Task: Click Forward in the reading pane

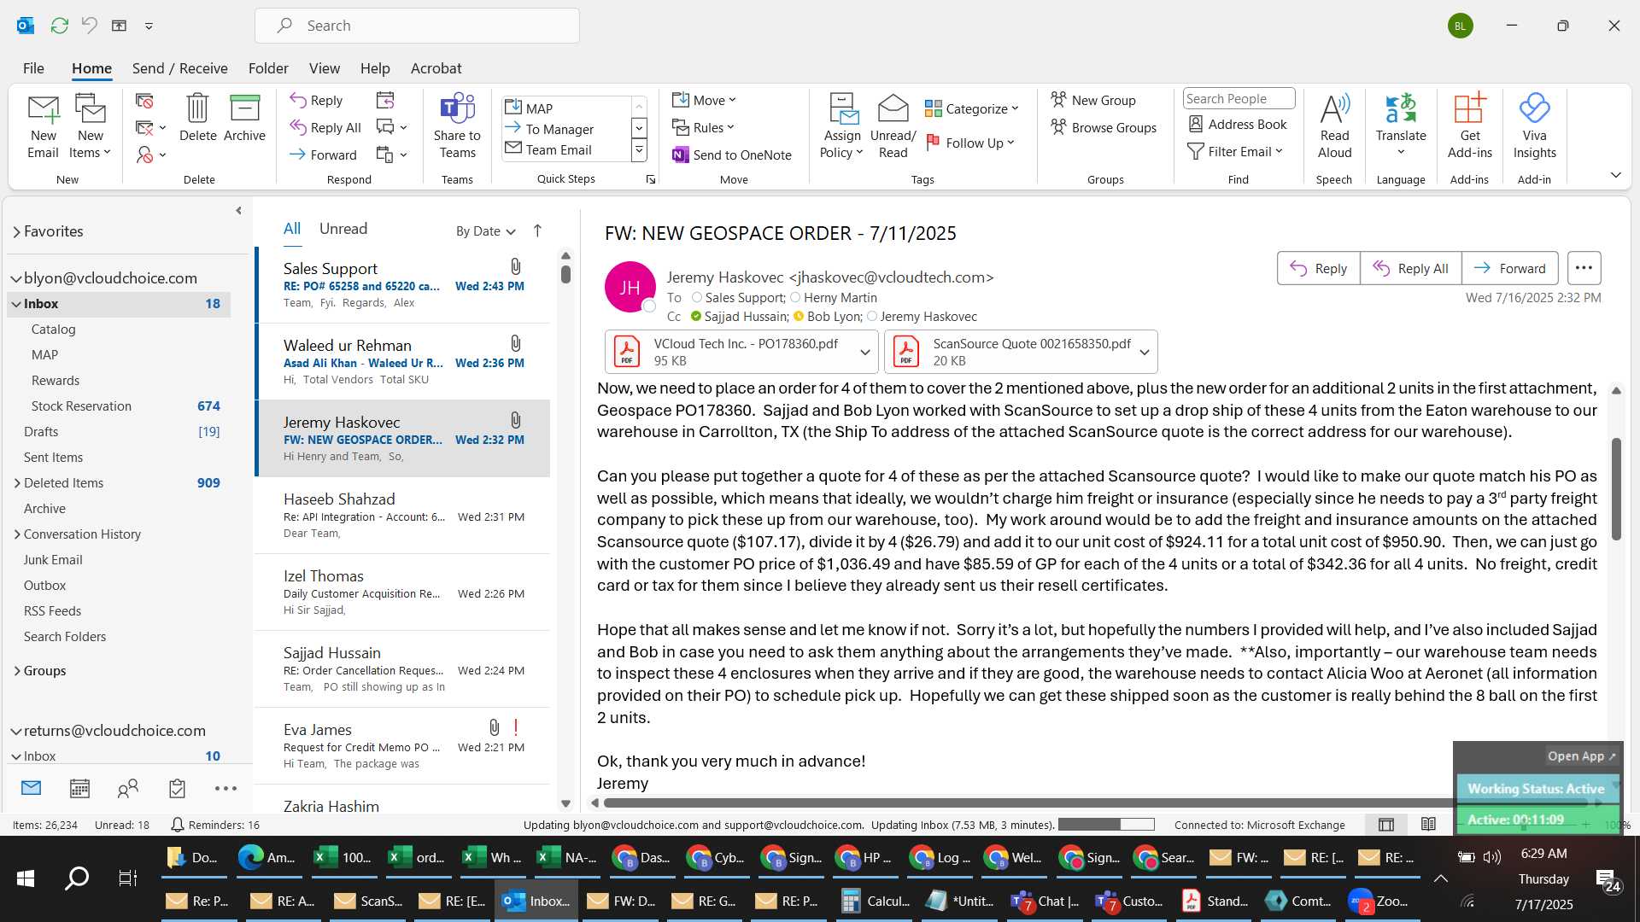Action: tap(1510, 268)
